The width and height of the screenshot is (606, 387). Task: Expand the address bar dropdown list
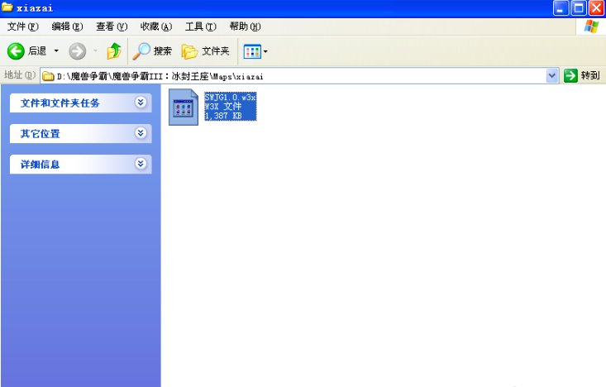click(552, 76)
